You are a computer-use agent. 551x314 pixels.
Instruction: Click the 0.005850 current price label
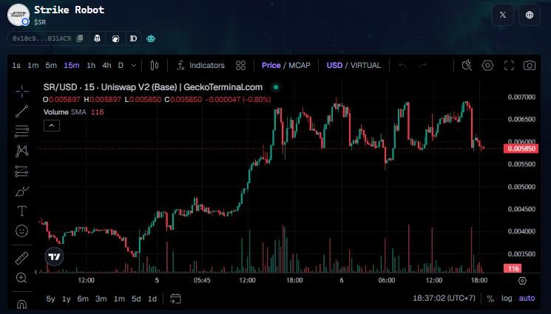click(x=521, y=149)
